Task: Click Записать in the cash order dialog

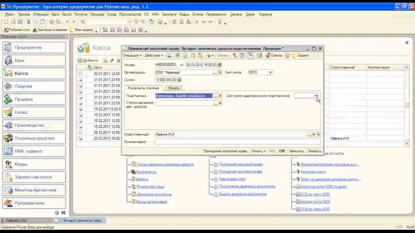Action: [x=296, y=151]
